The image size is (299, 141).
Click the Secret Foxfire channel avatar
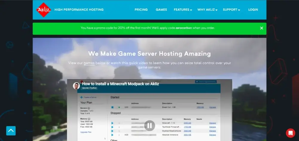pyautogui.click(x=76, y=86)
